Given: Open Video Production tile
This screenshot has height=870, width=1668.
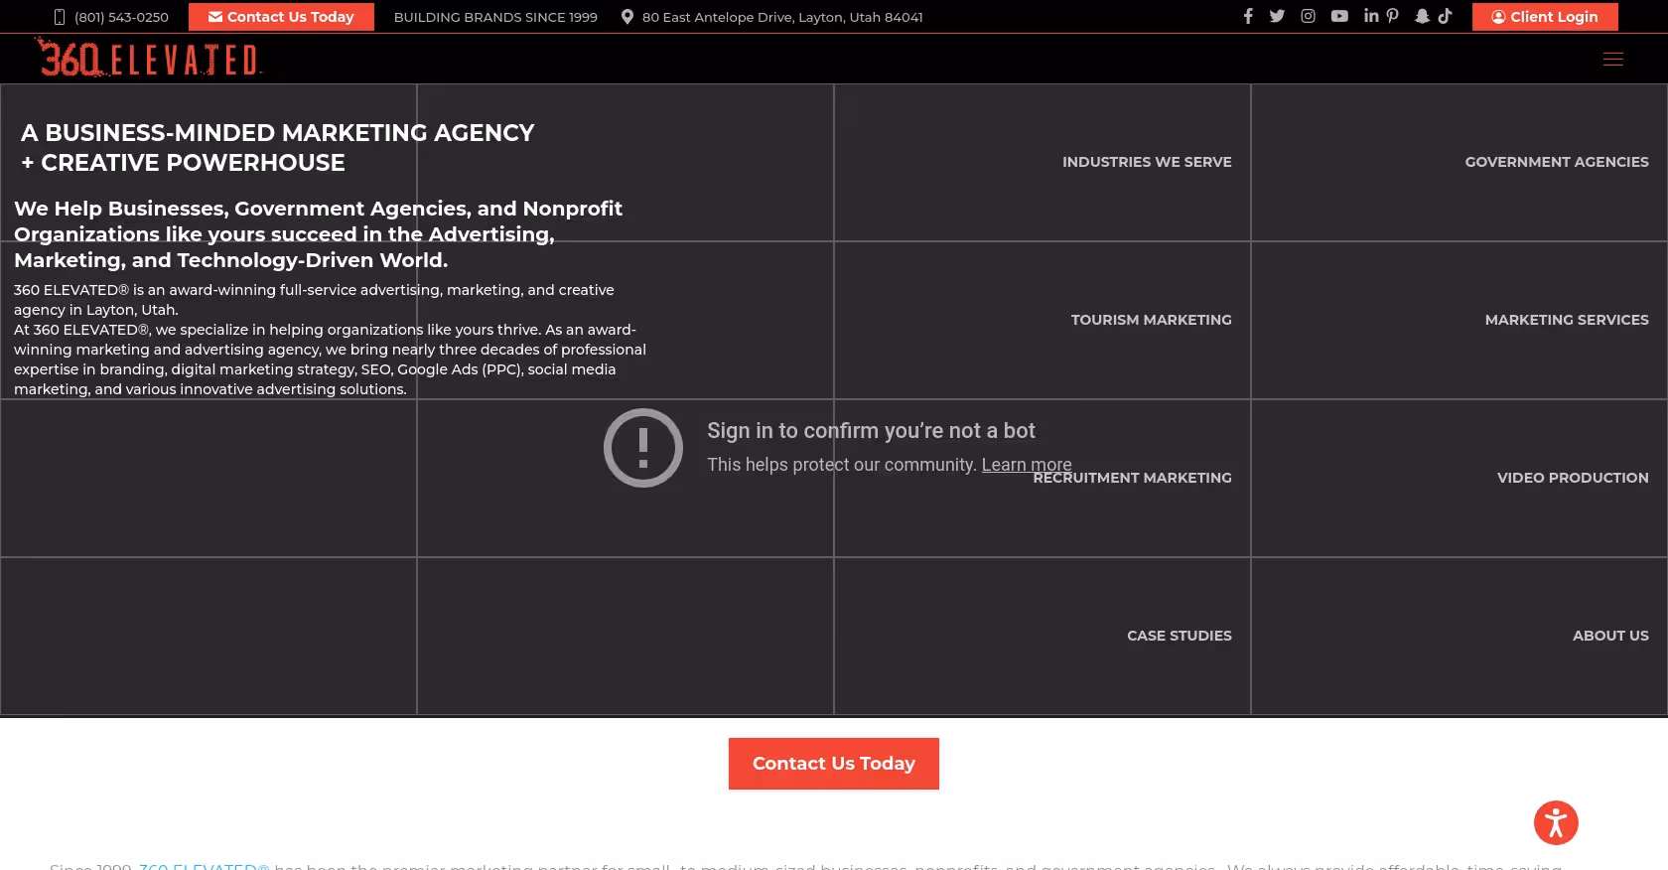Looking at the screenshot, I should coord(1459,478).
